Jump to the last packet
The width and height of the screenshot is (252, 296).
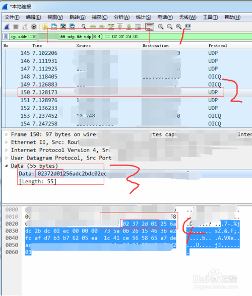pyautogui.click(x=129, y=27)
